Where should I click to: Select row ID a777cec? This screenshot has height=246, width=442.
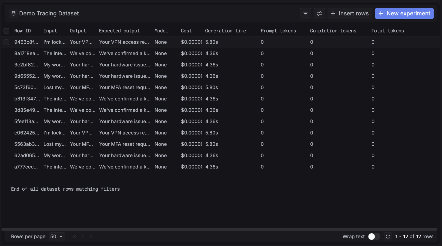[26, 167]
